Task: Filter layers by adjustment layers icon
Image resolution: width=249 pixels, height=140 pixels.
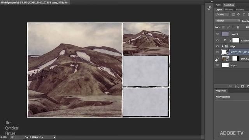Action: click(x=238, y=14)
